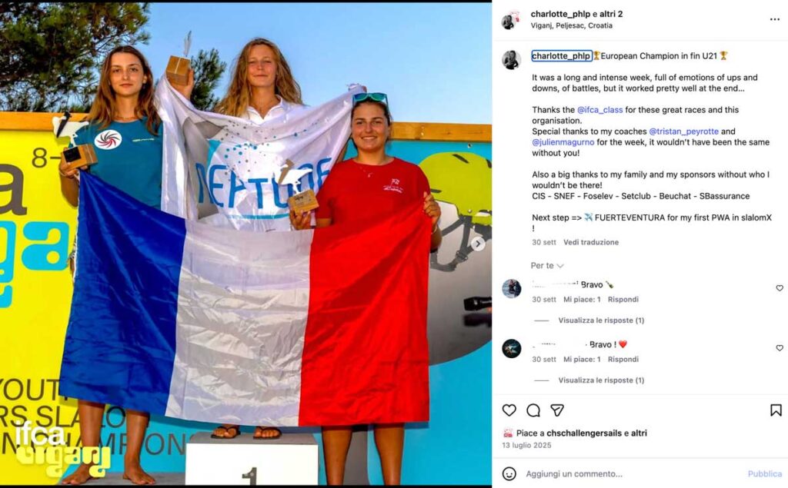788x488 pixels.
Task: Open Viganj, Peljesac, Croatia location link
Action: tap(572, 25)
